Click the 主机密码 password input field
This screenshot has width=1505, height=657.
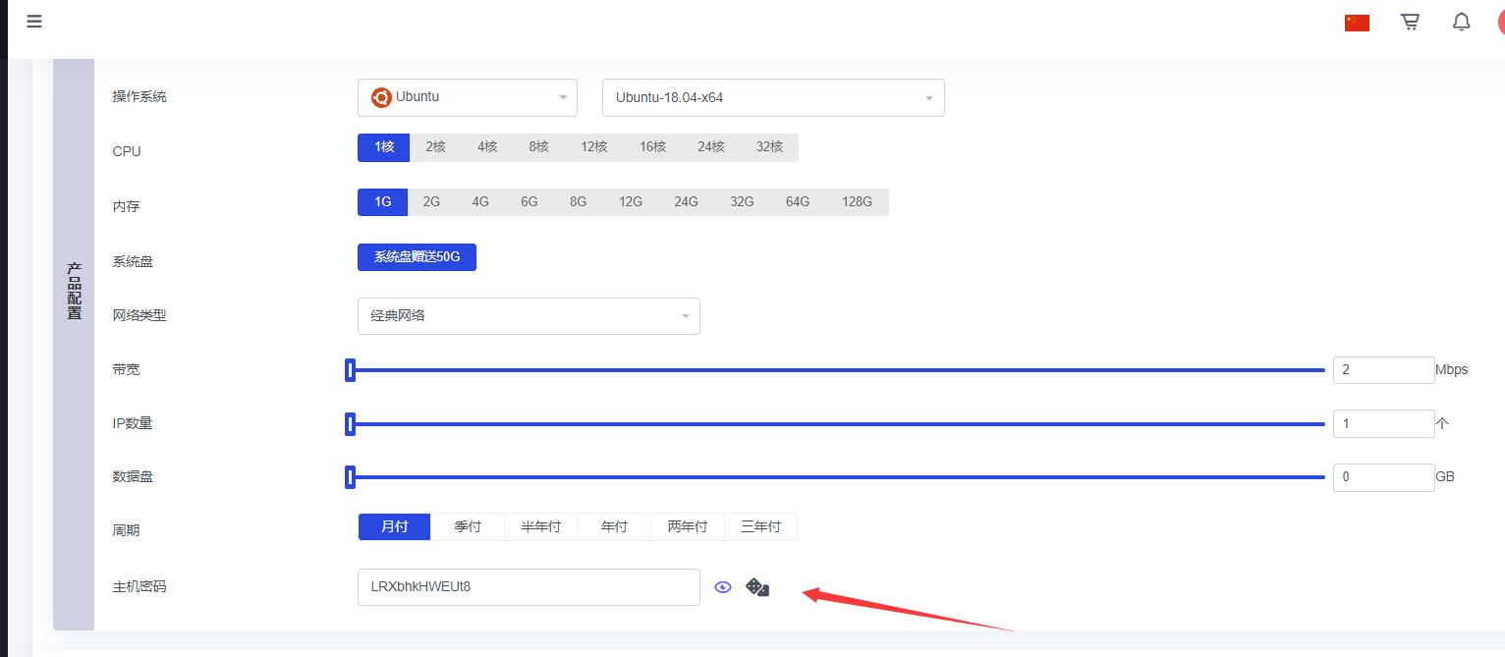point(529,587)
